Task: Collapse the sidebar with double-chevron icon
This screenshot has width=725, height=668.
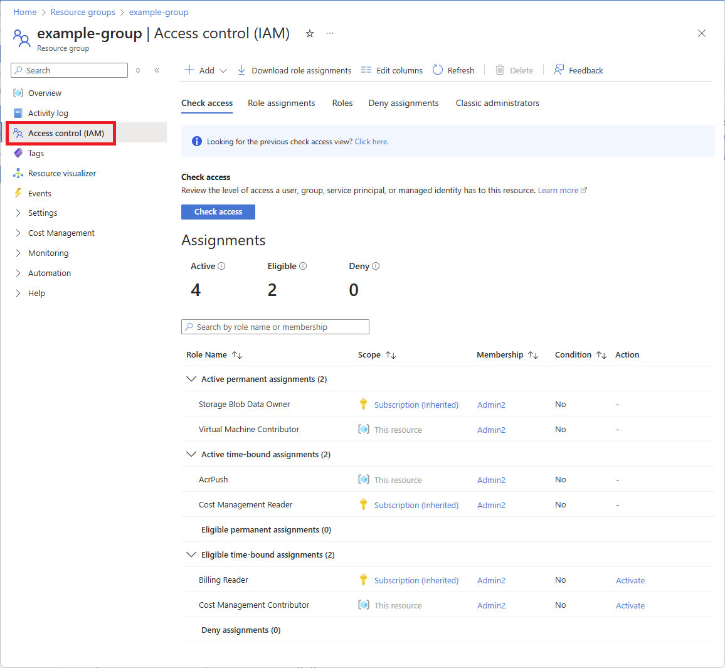Action: [x=157, y=70]
